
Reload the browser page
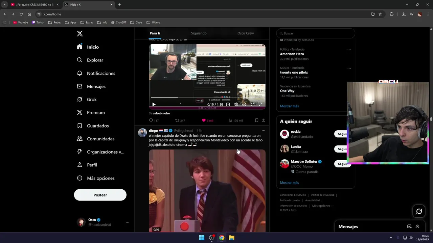(21, 14)
